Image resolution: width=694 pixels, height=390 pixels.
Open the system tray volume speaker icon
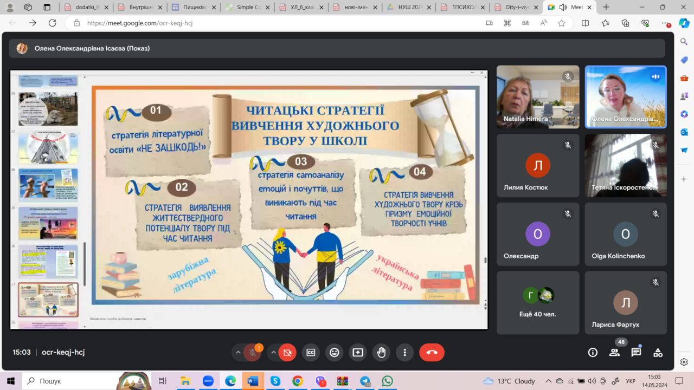[592, 381]
